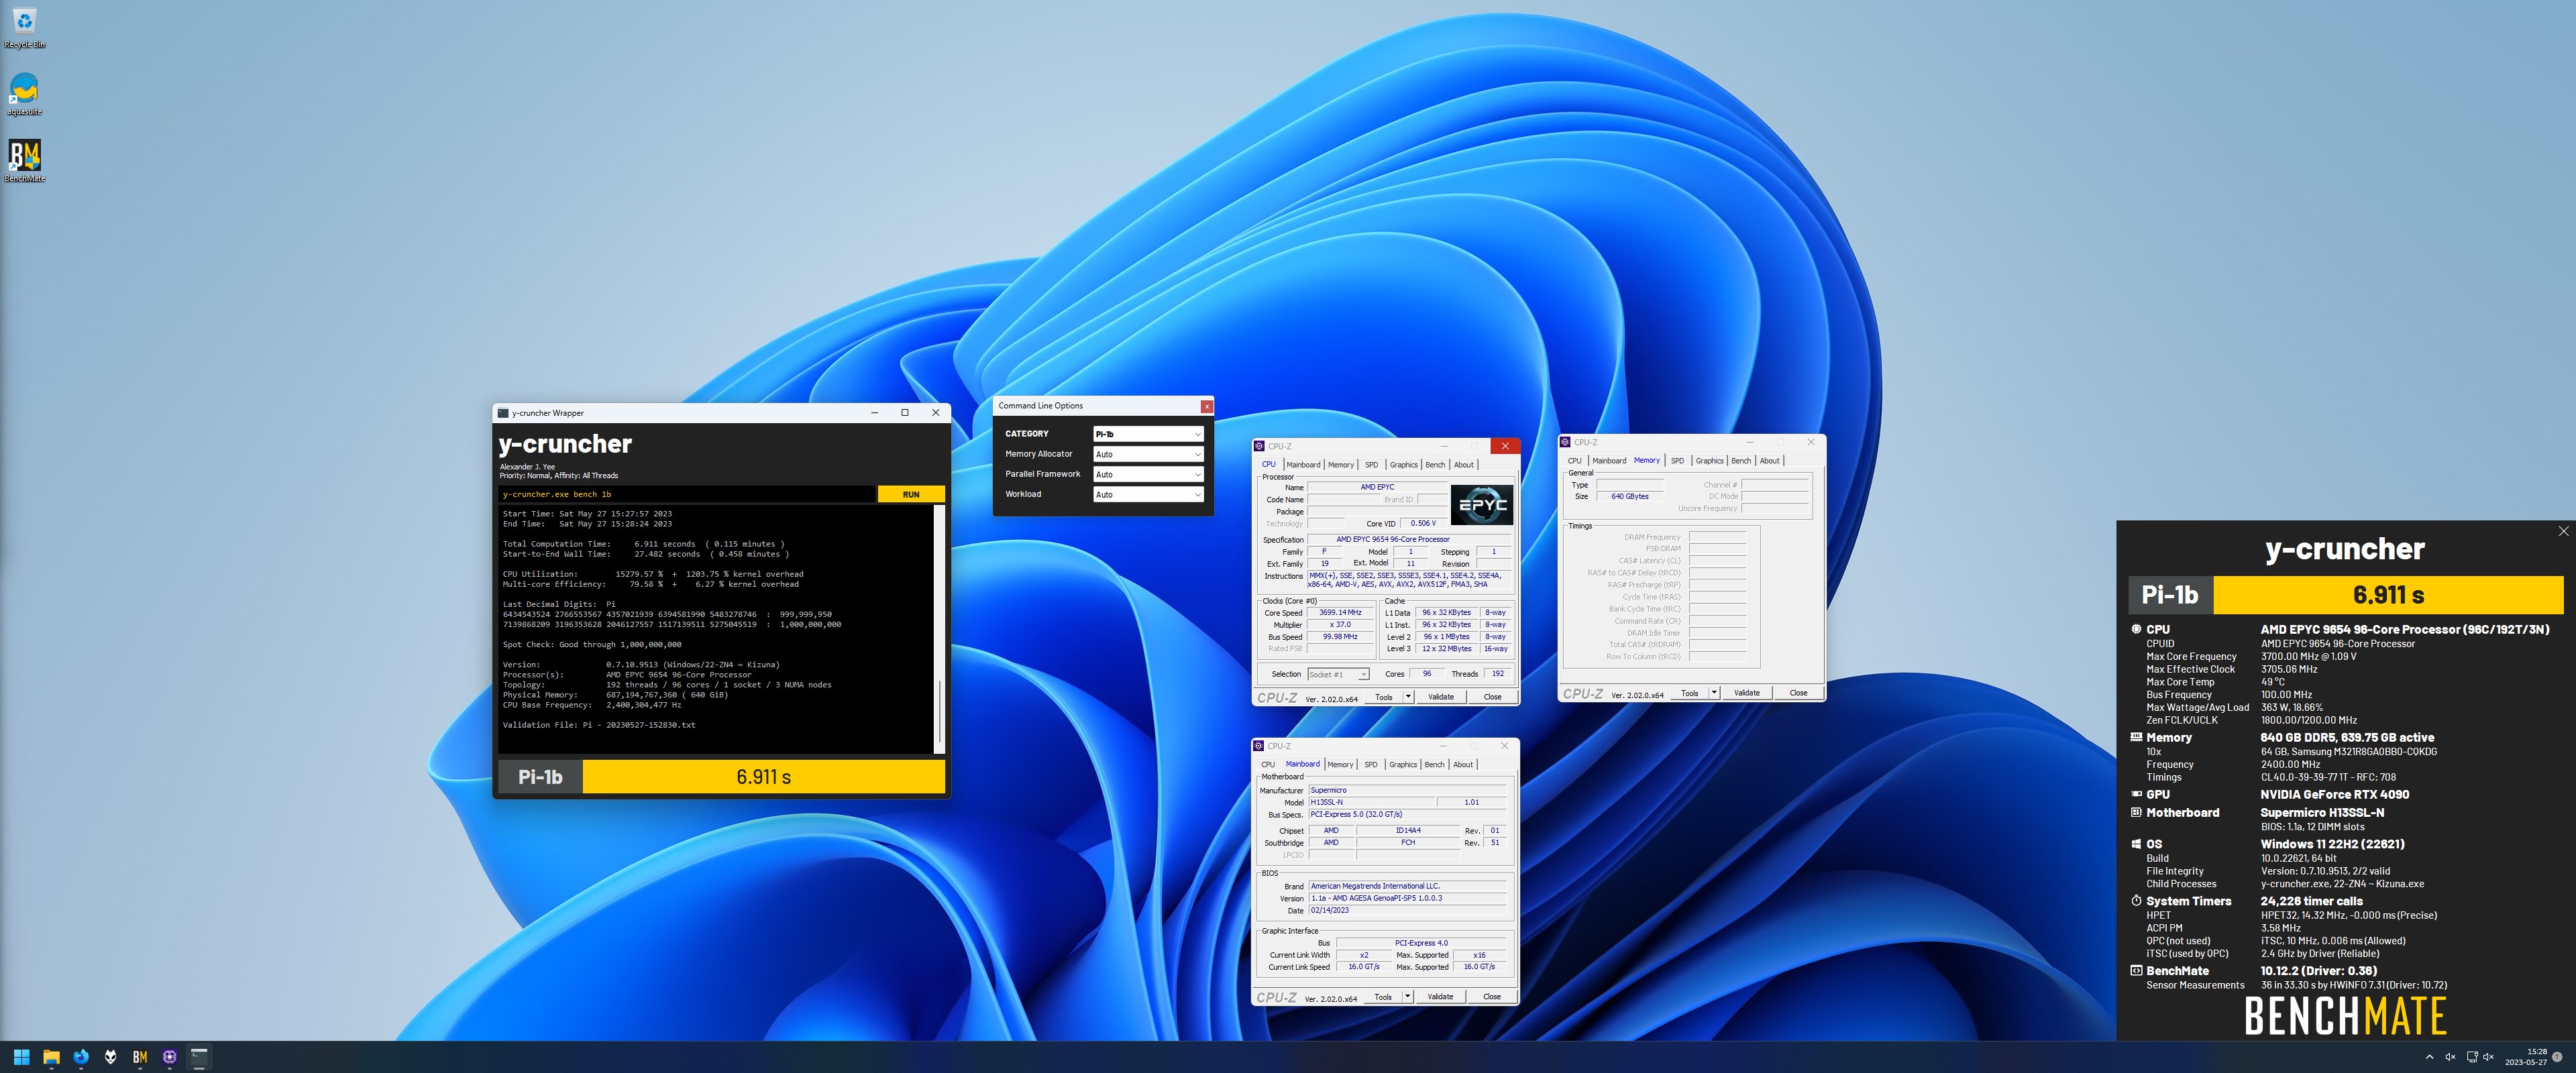This screenshot has height=1073, width=2576.
Task: Click the CPU section icon in BenchMate panel
Action: (2136, 629)
